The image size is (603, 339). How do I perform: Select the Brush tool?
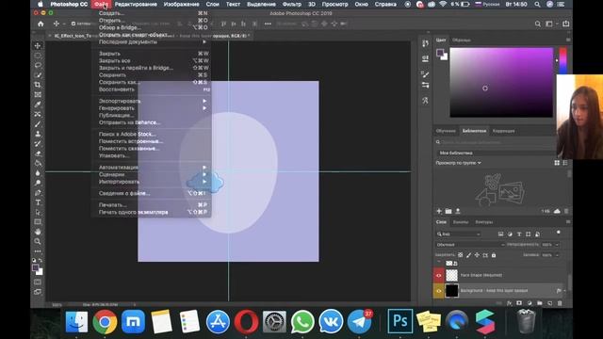click(38, 124)
